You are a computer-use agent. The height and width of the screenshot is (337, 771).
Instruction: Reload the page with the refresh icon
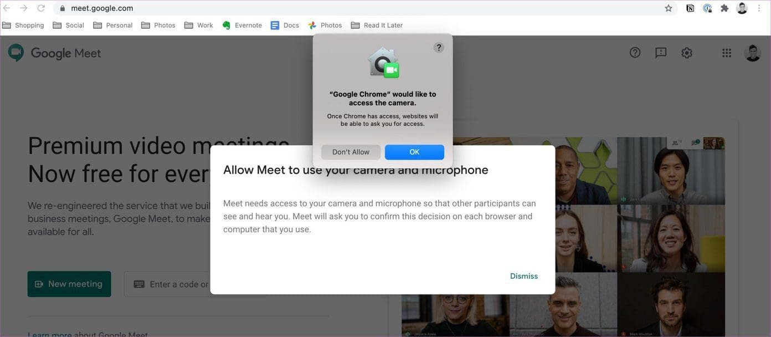tap(41, 8)
